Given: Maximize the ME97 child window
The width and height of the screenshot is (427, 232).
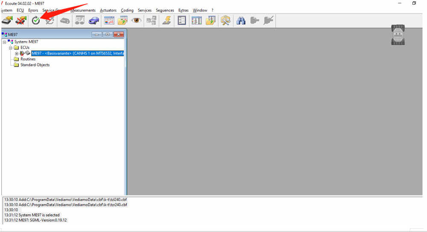Looking at the screenshot, I should click(x=107, y=34).
